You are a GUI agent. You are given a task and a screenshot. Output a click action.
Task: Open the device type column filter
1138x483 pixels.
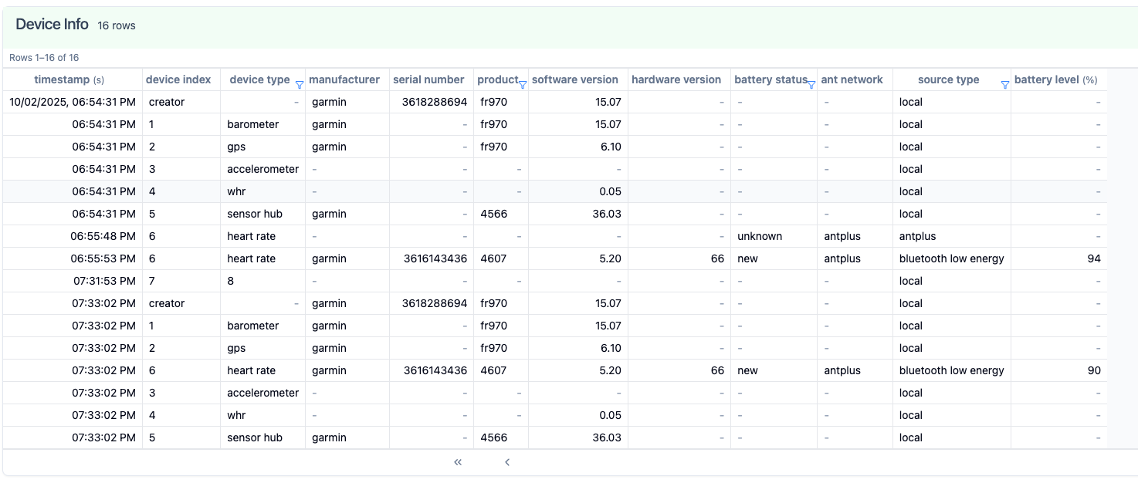point(299,85)
